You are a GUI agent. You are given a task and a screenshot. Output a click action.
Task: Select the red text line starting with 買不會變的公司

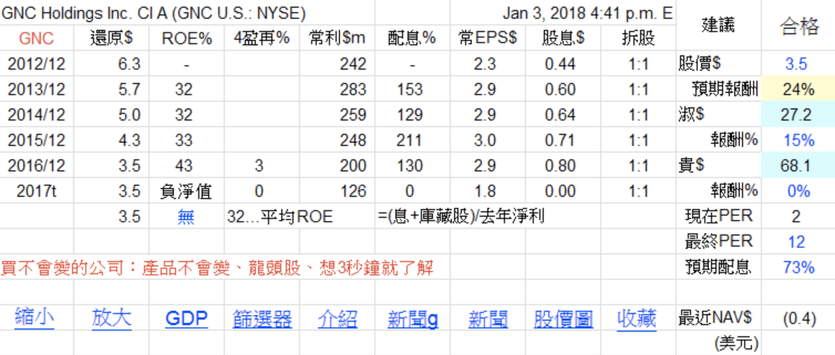(217, 268)
